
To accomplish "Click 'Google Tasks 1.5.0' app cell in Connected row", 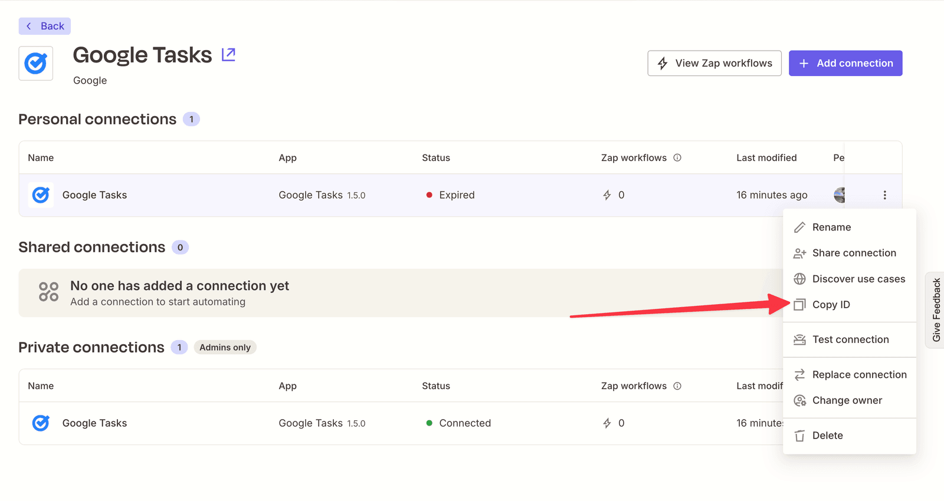I will point(322,423).
